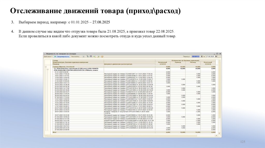
Task: Select period row 25.05.2025 20:30:38
Action: click(134, 86)
